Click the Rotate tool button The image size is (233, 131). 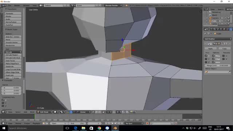(x=13, y=16)
